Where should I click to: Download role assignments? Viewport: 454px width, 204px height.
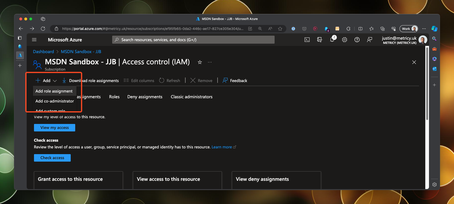90,81
